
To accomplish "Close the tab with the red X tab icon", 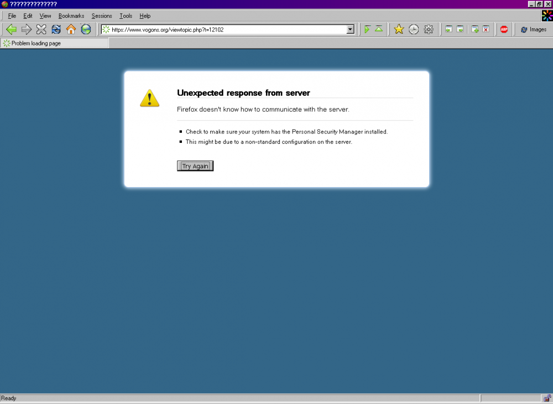I will (x=486, y=29).
